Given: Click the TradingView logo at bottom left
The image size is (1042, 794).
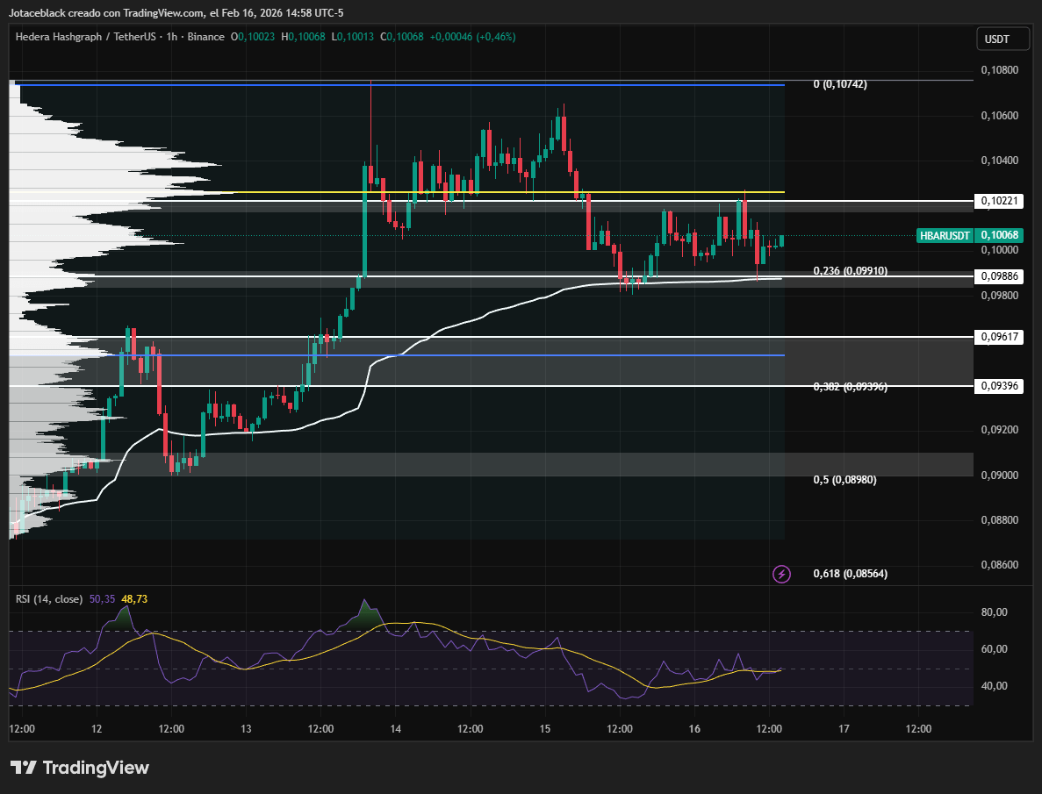Looking at the screenshot, I should point(80,768).
